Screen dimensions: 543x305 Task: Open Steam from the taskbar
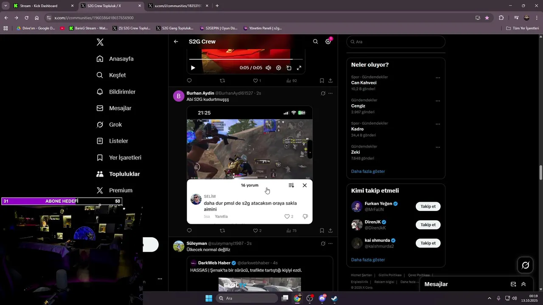pos(334,298)
